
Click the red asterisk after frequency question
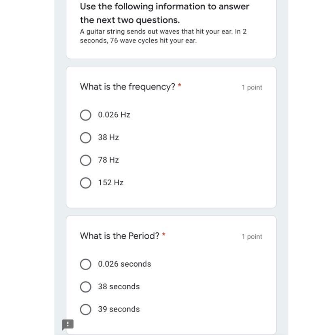click(x=180, y=86)
